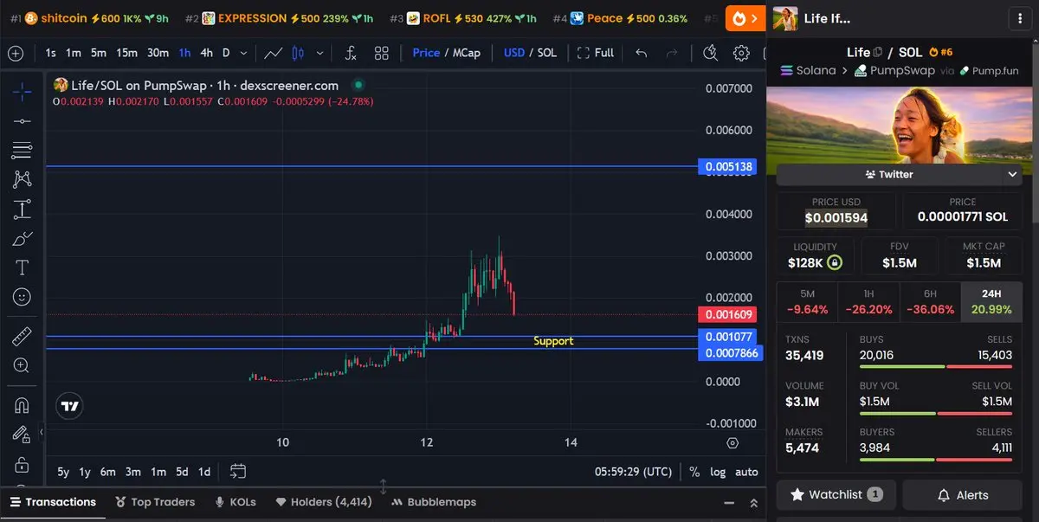The height and width of the screenshot is (522, 1039).
Task: Open the indicators fx menu
Action: 350,53
